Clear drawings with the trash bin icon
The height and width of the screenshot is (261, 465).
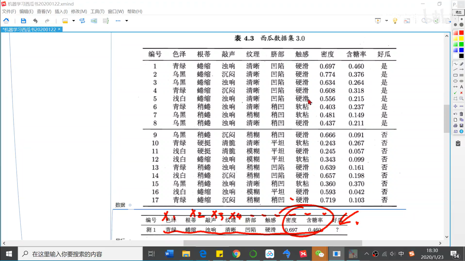coord(461,114)
